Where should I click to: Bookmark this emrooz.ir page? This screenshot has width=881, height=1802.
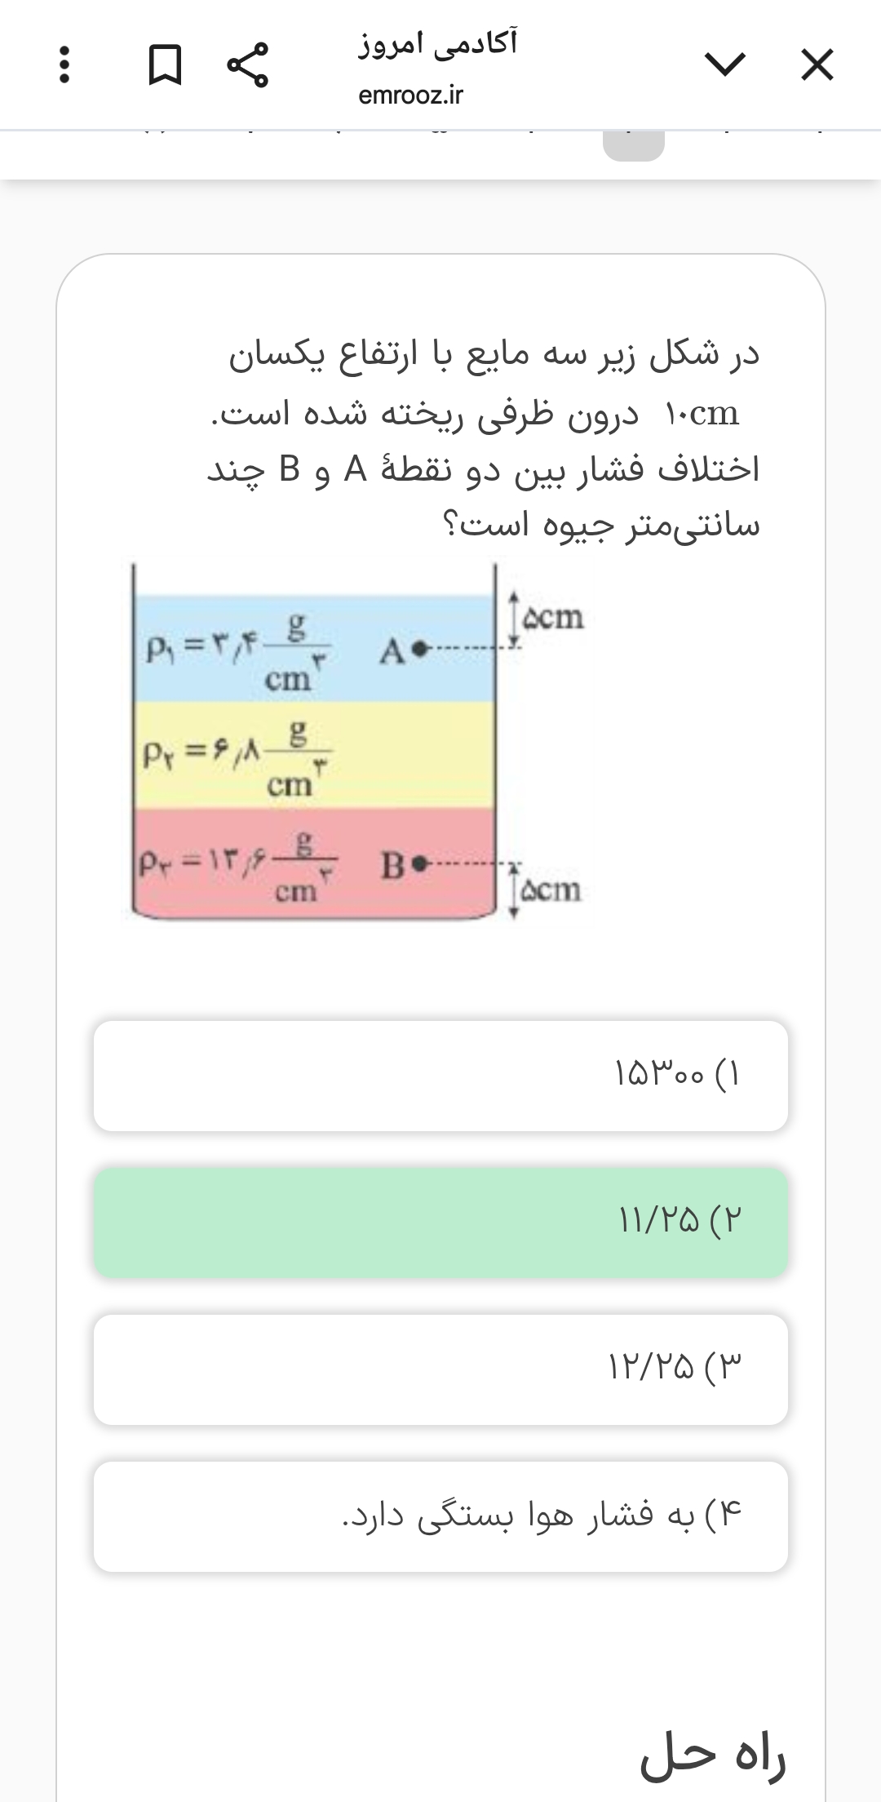(164, 65)
